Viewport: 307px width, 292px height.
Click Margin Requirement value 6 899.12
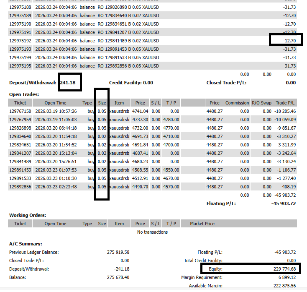coord(287,277)
